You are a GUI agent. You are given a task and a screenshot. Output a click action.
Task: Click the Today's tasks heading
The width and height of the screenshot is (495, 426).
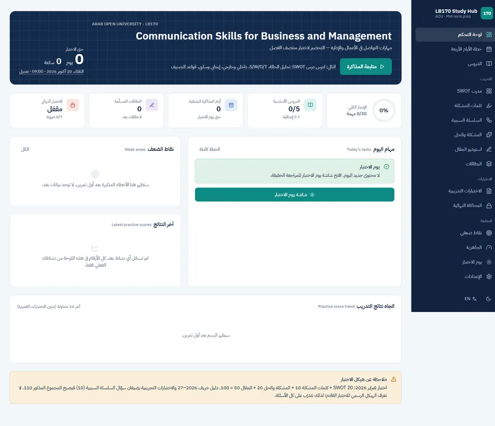(x=359, y=149)
